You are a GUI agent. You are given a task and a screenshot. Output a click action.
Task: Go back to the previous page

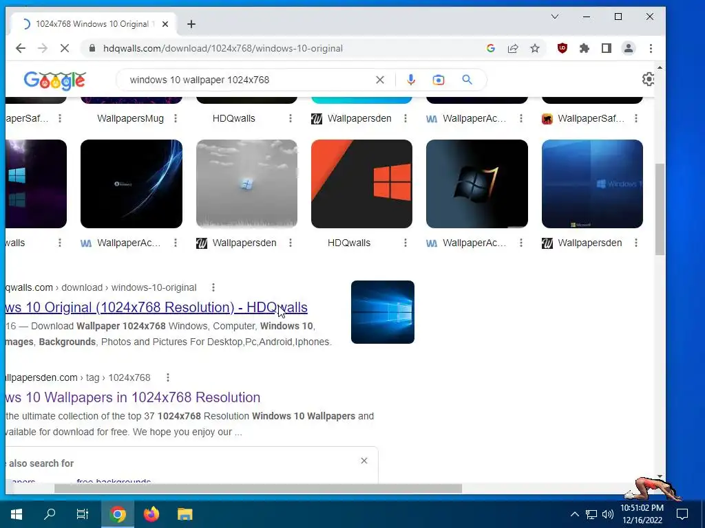(20, 48)
